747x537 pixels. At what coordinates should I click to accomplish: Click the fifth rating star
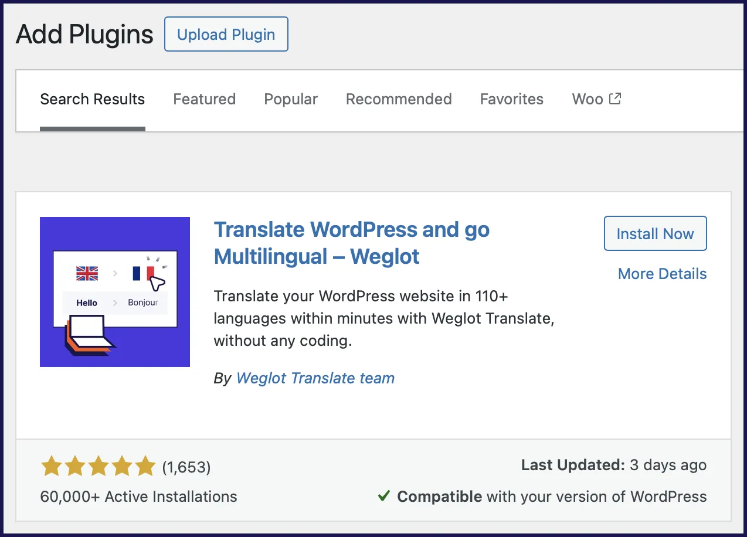tap(145, 466)
